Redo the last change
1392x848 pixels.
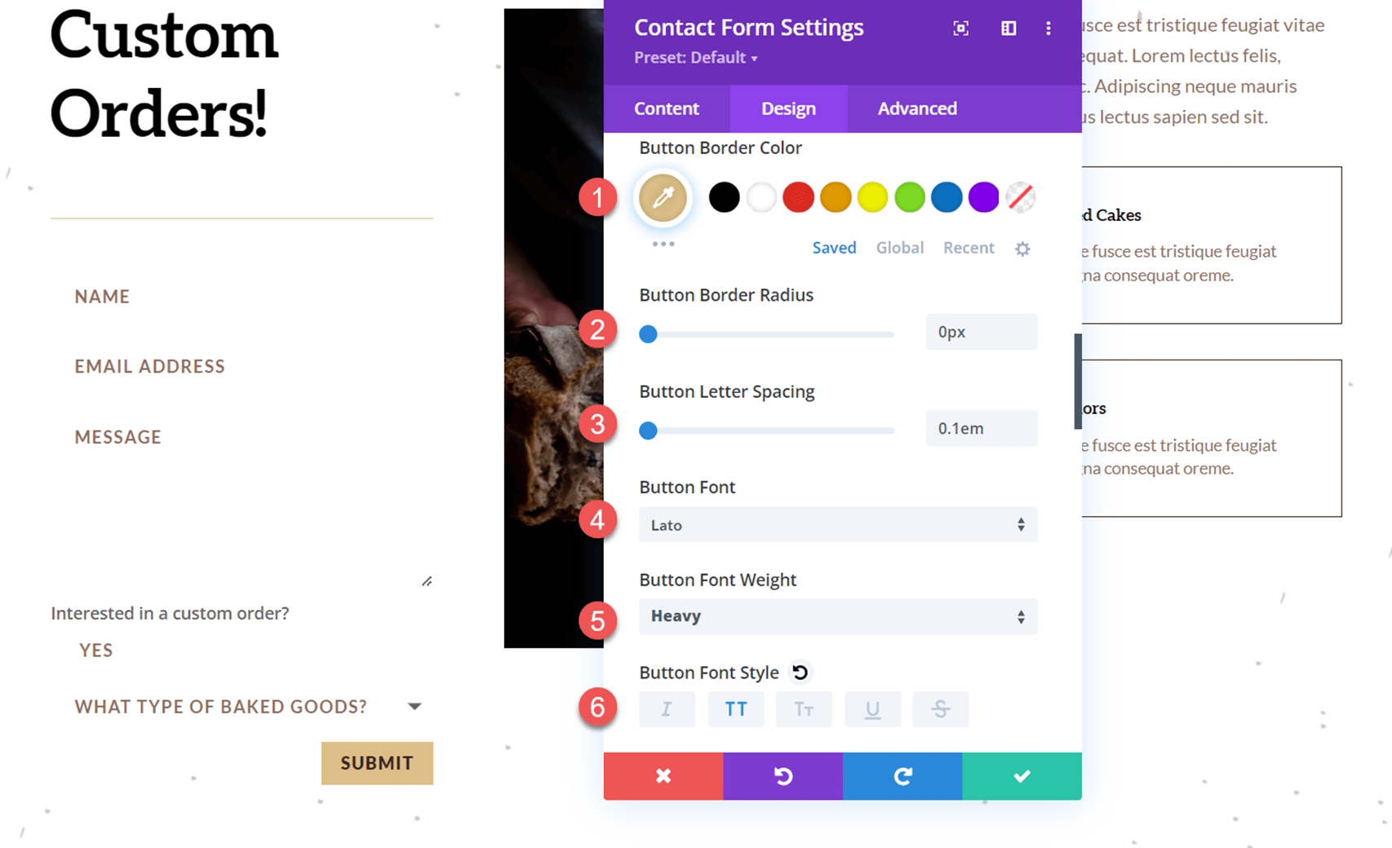tap(902, 775)
